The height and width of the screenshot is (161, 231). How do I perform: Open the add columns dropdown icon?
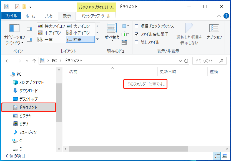tap(125, 34)
